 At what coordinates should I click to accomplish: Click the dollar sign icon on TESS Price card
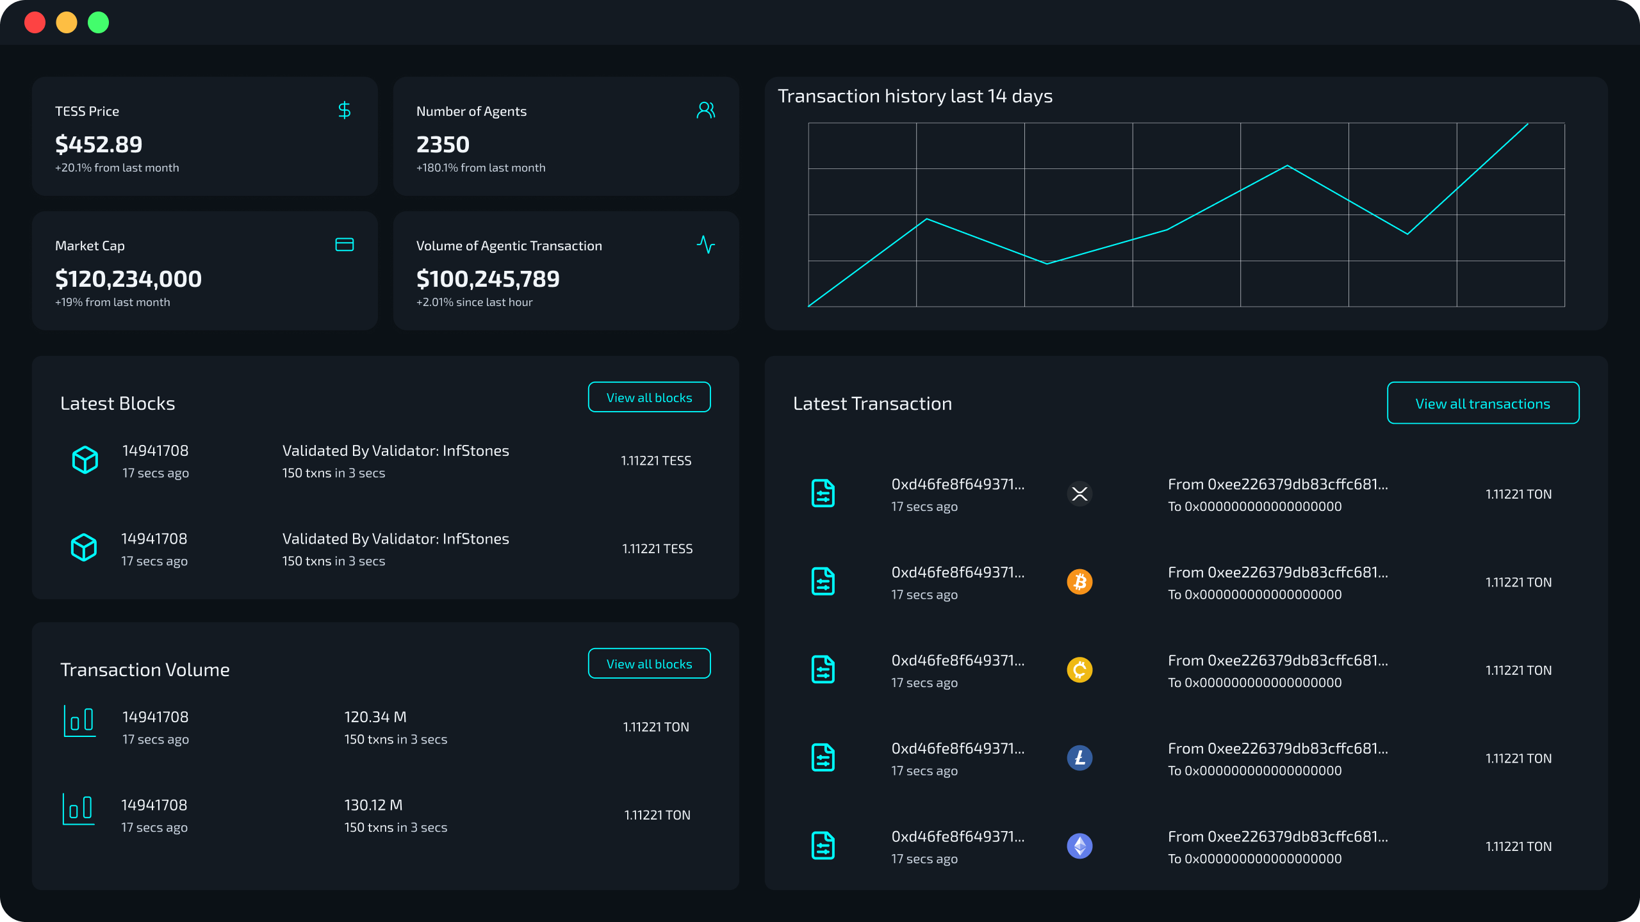coord(344,110)
